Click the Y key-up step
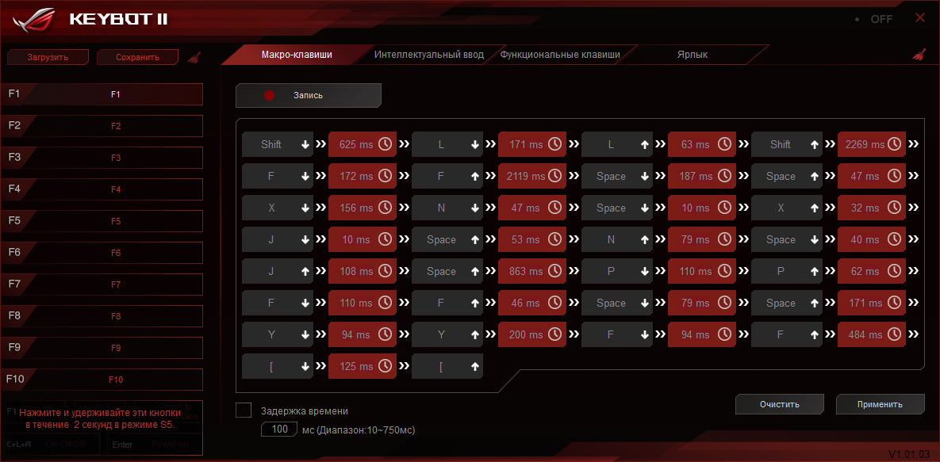Screen dimensions: 940x462 [447, 335]
